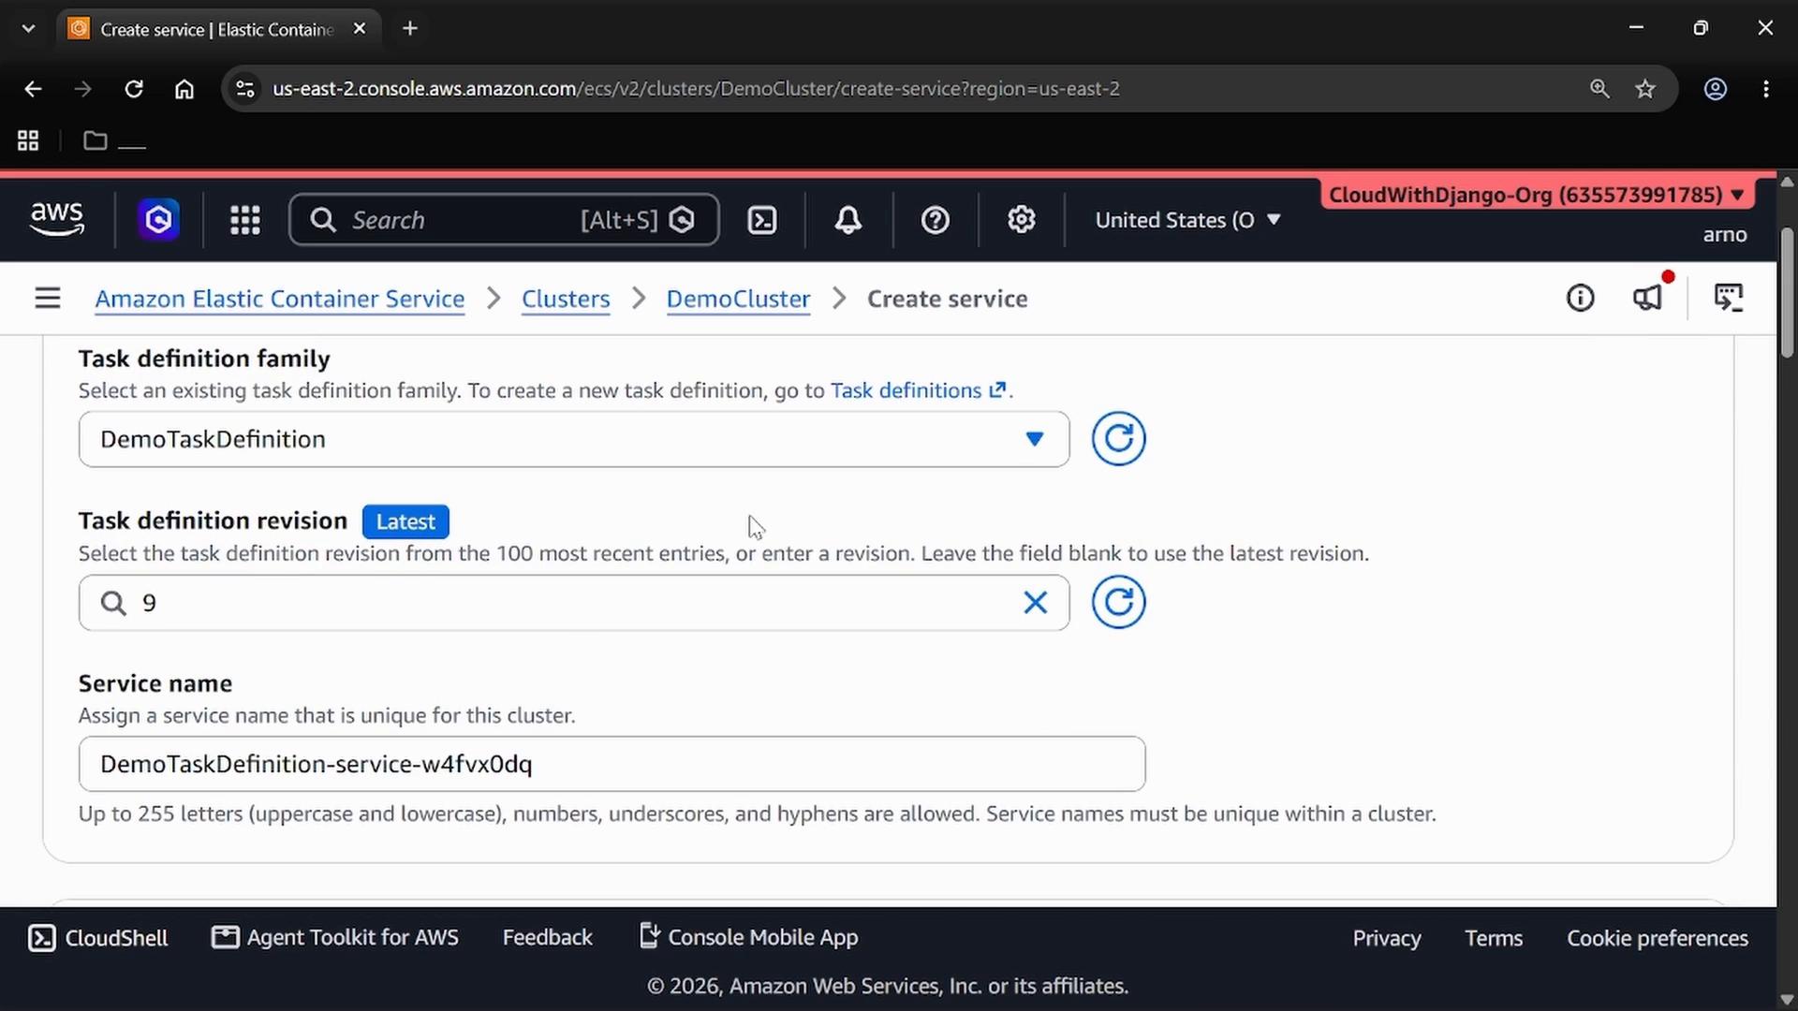Open the browser apps grid in the bookmarks bar
The width and height of the screenshot is (1798, 1011).
28,140
